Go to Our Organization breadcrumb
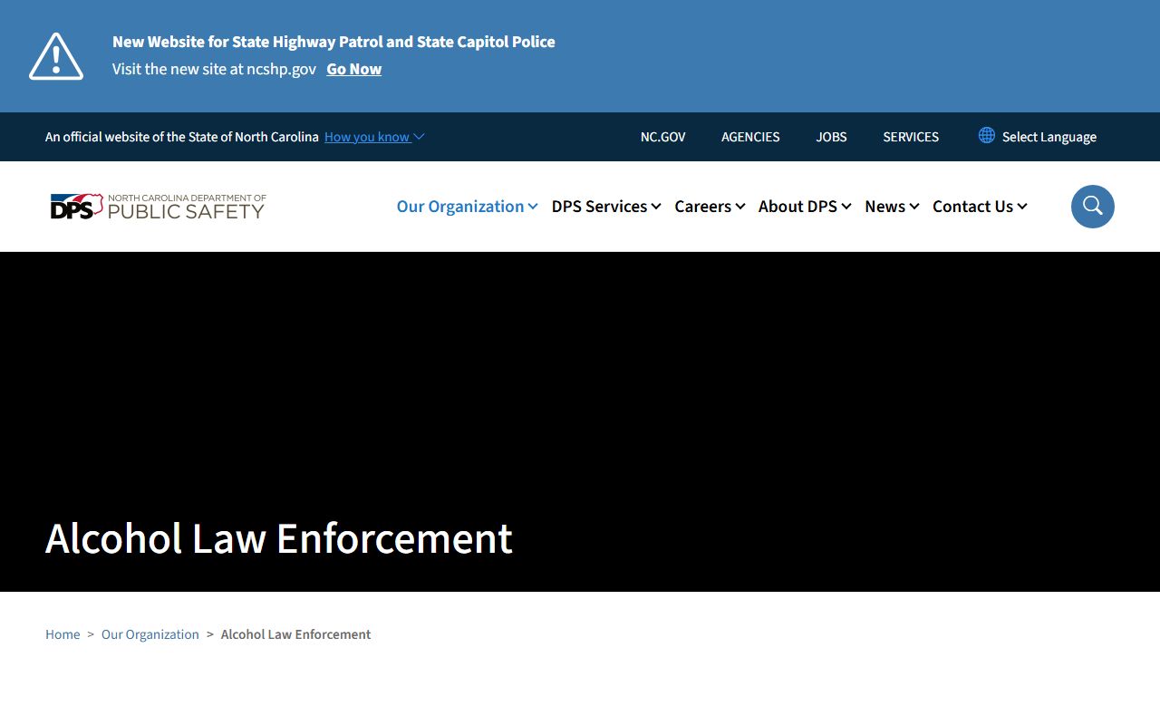 point(150,634)
